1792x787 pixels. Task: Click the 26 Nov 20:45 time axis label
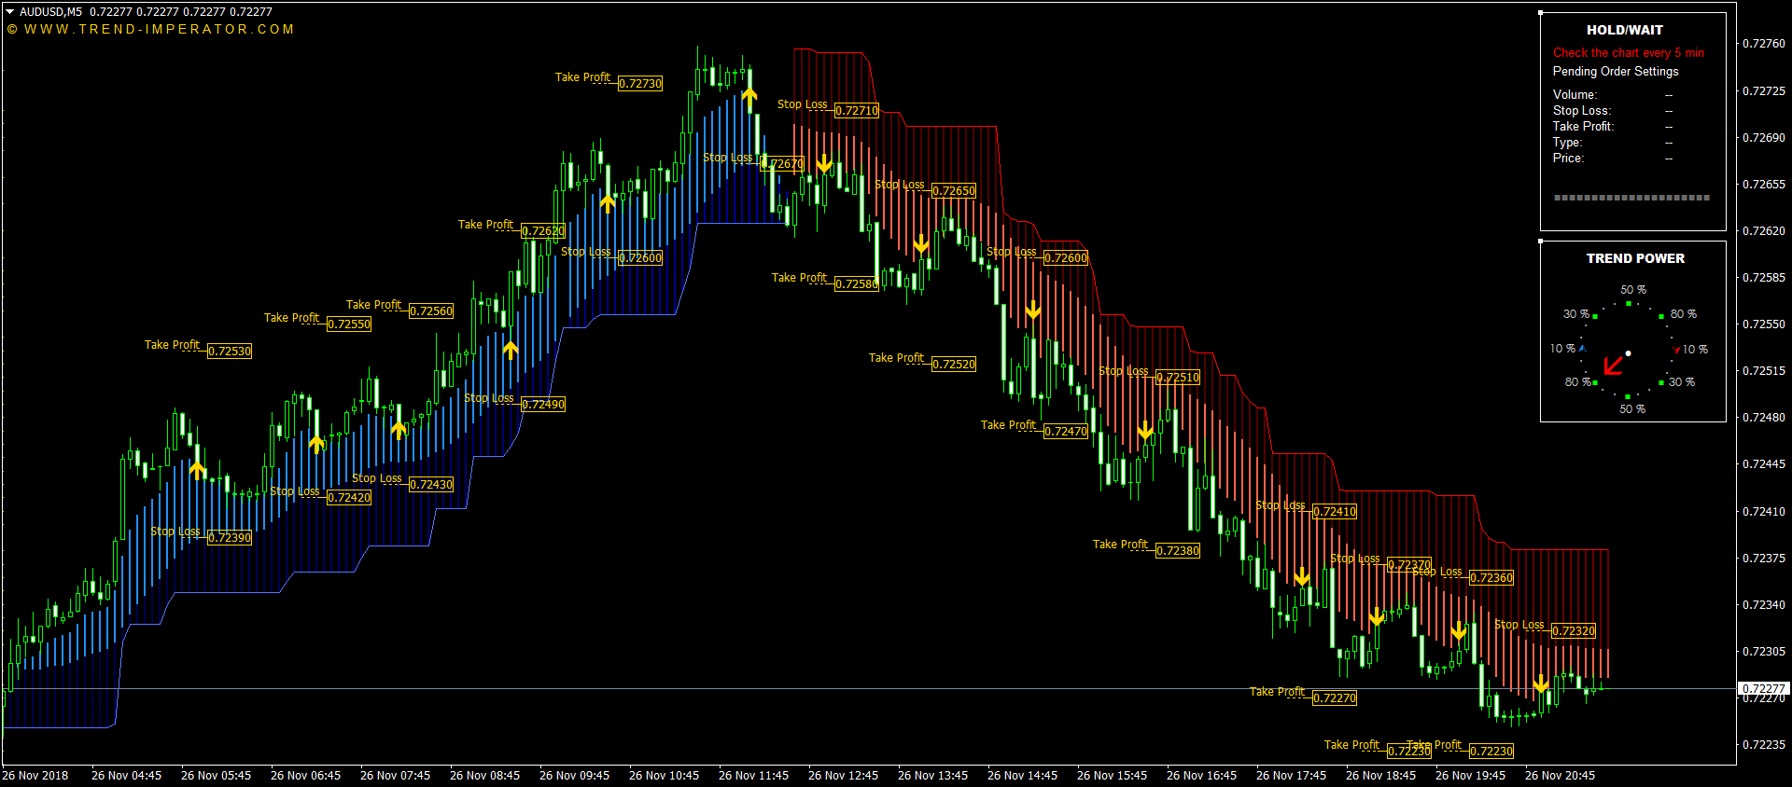(1560, 776)
